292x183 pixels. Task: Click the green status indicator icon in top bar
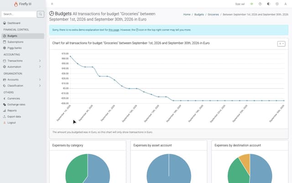[x=251, y=4]
